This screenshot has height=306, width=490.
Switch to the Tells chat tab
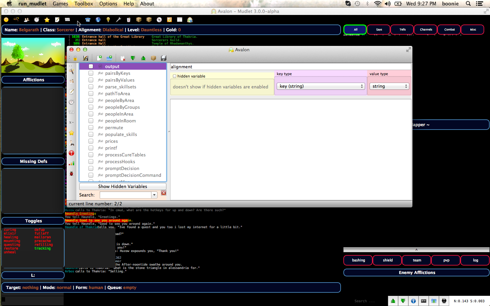(403, 30)
